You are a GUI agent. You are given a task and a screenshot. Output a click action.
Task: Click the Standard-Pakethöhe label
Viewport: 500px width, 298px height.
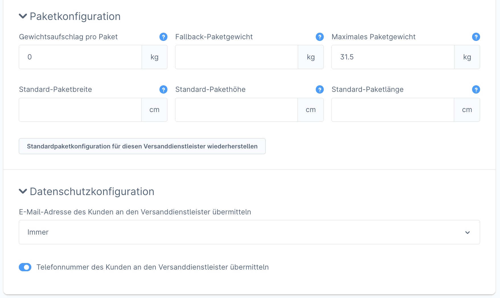click(x=210, y=90)
